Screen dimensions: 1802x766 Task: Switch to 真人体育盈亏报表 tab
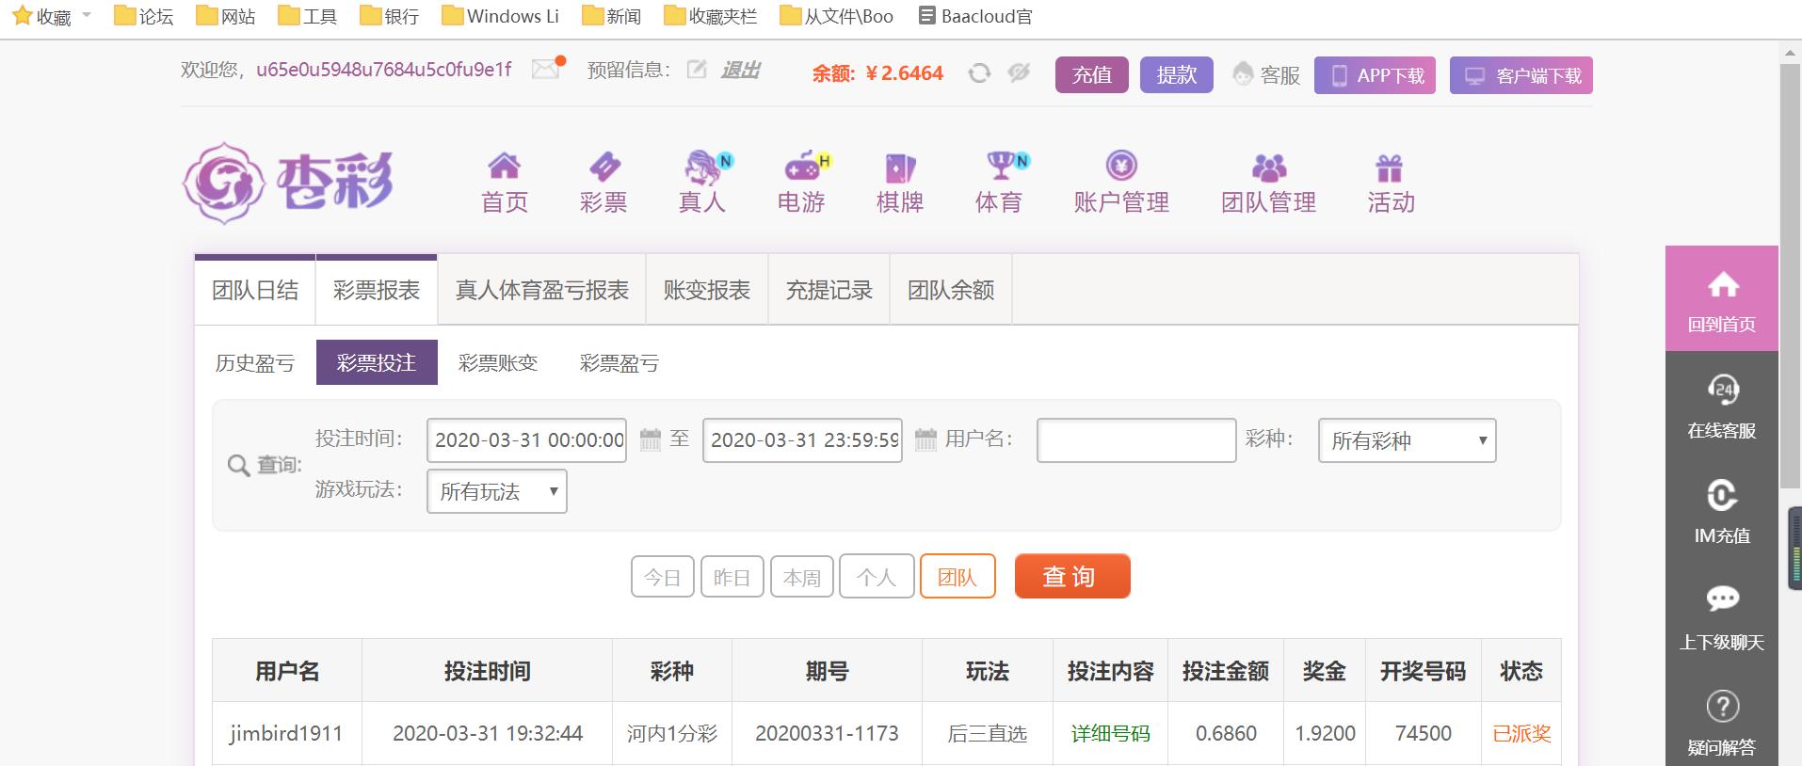coord(542,290)
